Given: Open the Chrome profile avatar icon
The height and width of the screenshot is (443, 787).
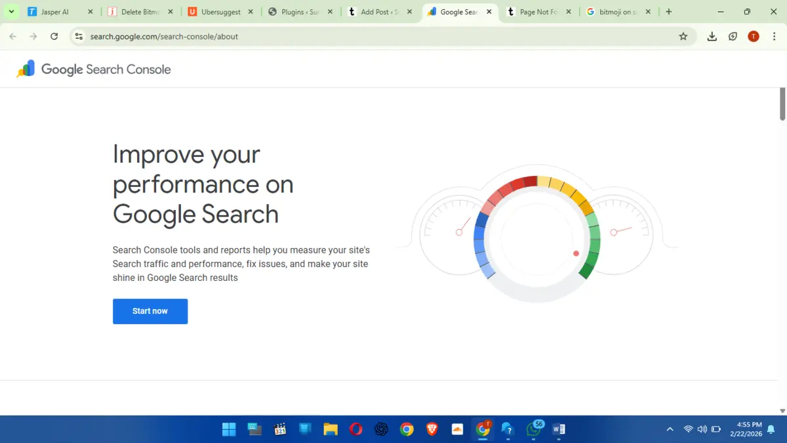Looking at the screenshot, I should coord(754,37).
